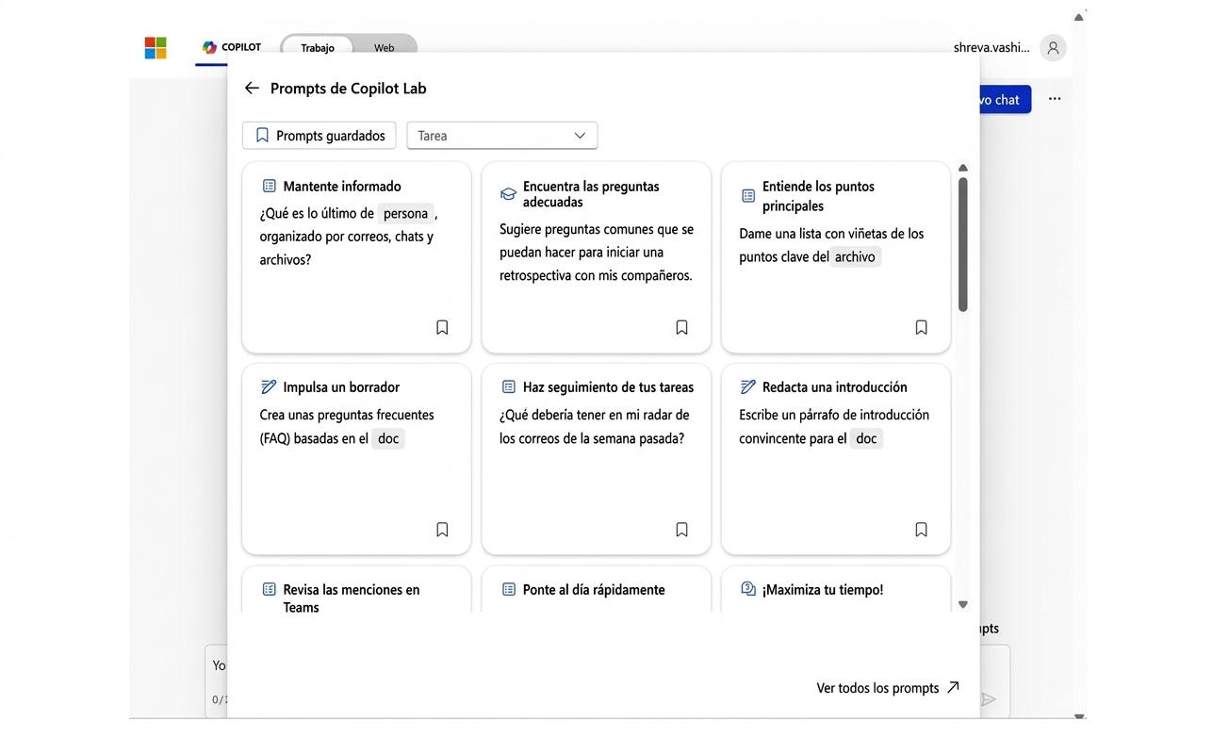Select the Impulsa un borrador prompt title
The width and height of the screenshot is (1229, 754).
pos(341,387)
